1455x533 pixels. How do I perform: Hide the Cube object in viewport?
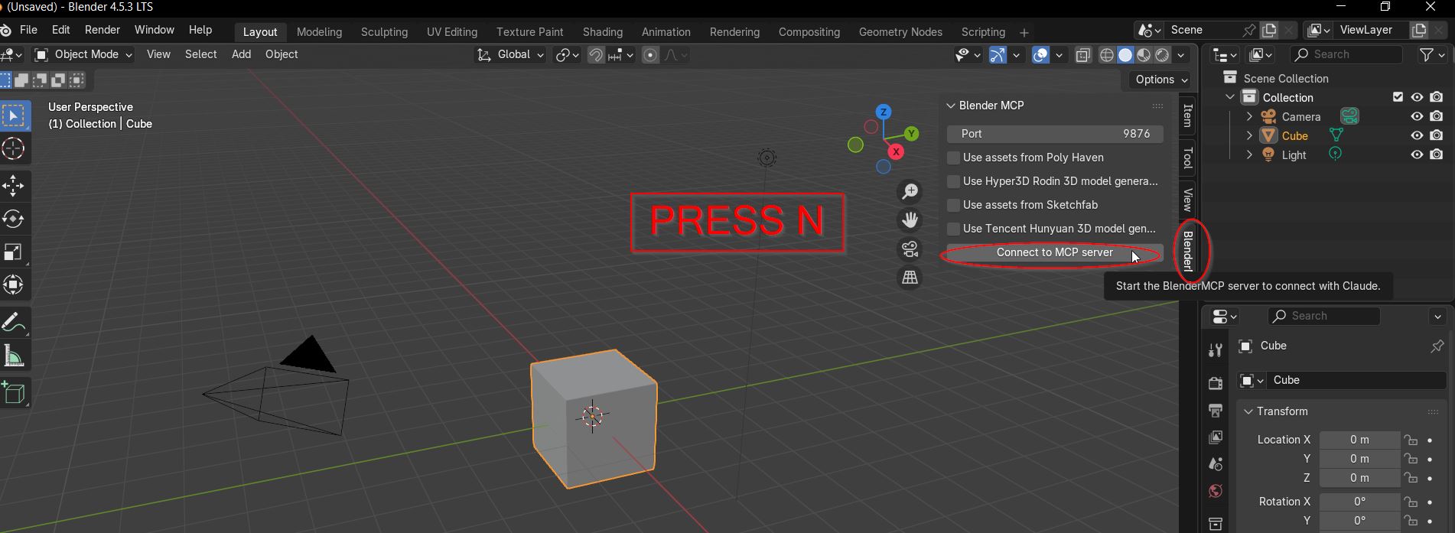click(x=1417, y=135)
